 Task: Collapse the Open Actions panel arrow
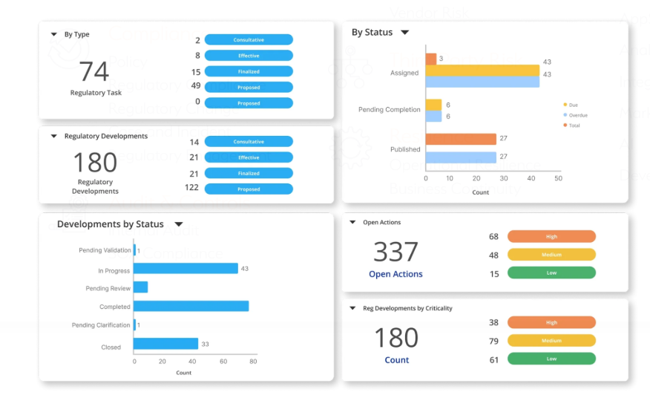pyautogui.click(x=352, y=223)
